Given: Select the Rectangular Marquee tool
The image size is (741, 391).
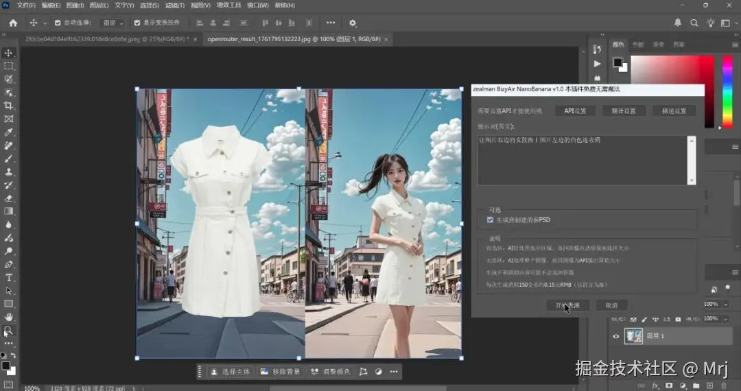Looking at the screenshot, I should (x=9, y=66).
